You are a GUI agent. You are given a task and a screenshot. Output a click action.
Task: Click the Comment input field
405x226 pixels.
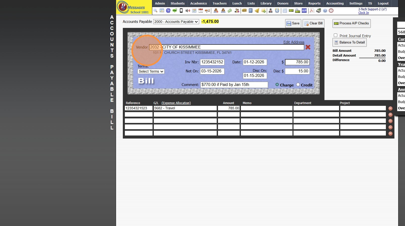234,85
